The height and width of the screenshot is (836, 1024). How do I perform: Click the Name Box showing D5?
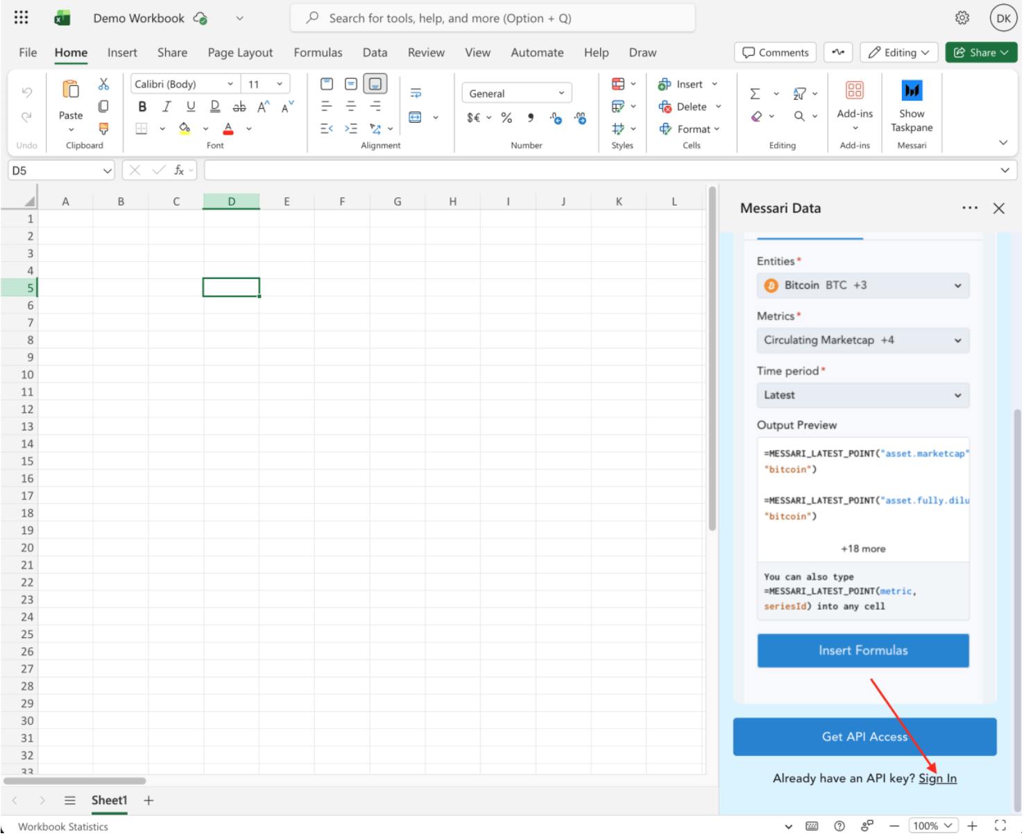61,171
